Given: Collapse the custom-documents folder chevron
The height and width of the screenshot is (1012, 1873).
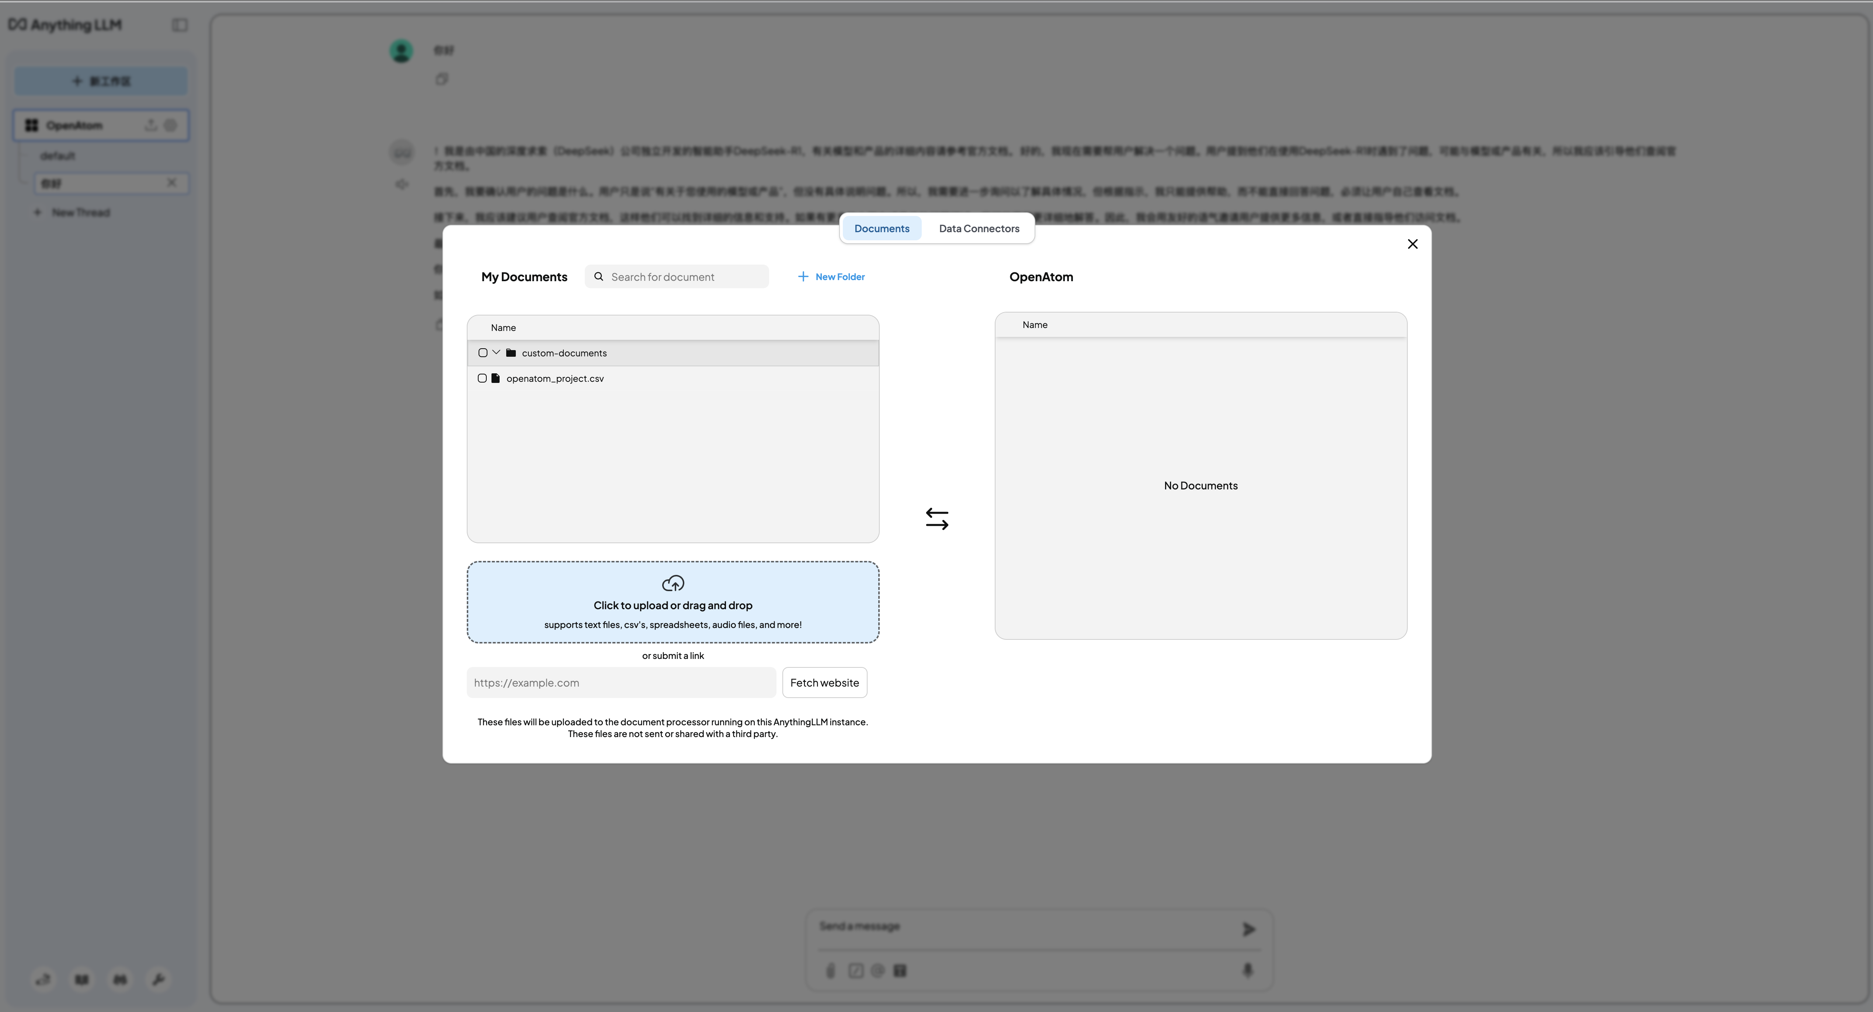Looking at the screenshot, I should point(497,353).
